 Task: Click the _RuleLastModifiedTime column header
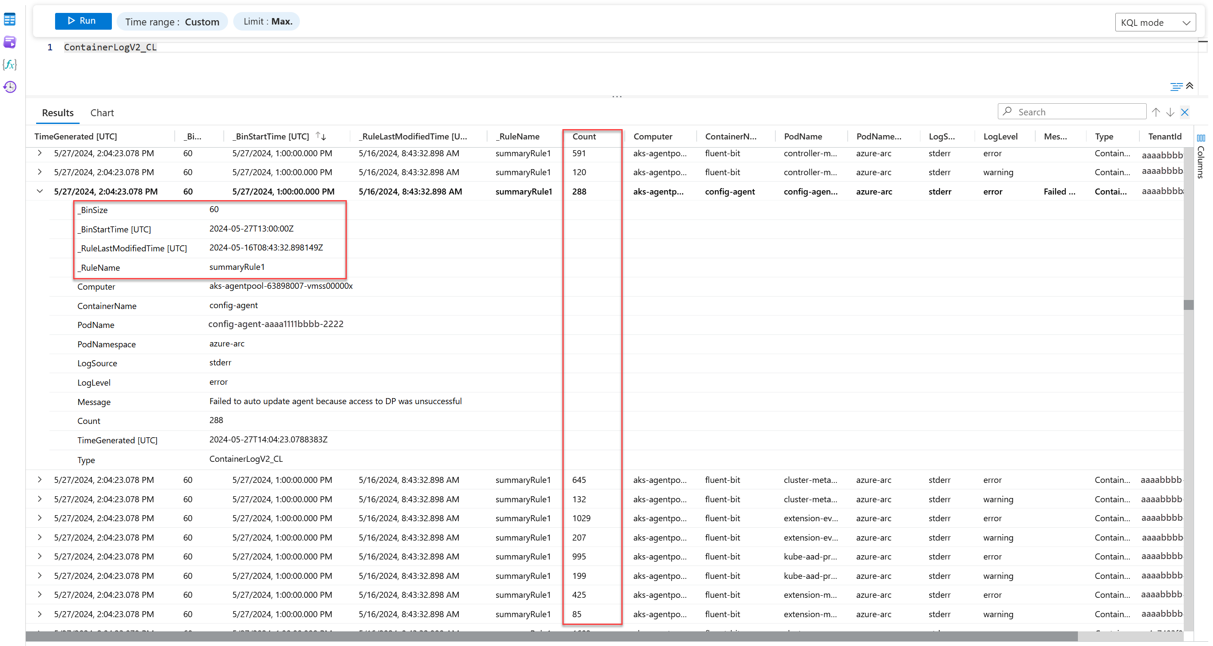(x=413, y=136)
